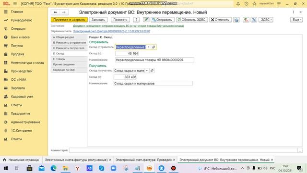Viewport: 307px width, 173px height.
Task: Click the Провести button
Action: tap(120, 20)
